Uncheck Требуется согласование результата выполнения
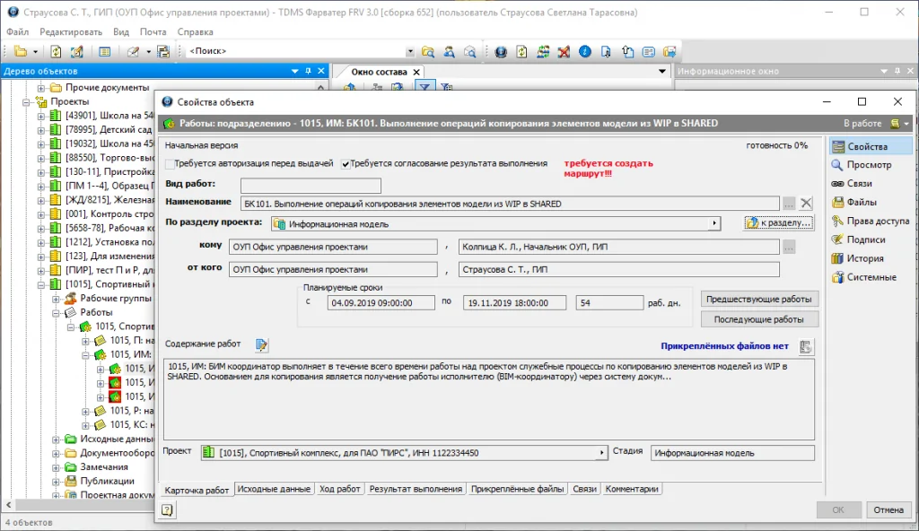919x531 pixels. (346, 164)
